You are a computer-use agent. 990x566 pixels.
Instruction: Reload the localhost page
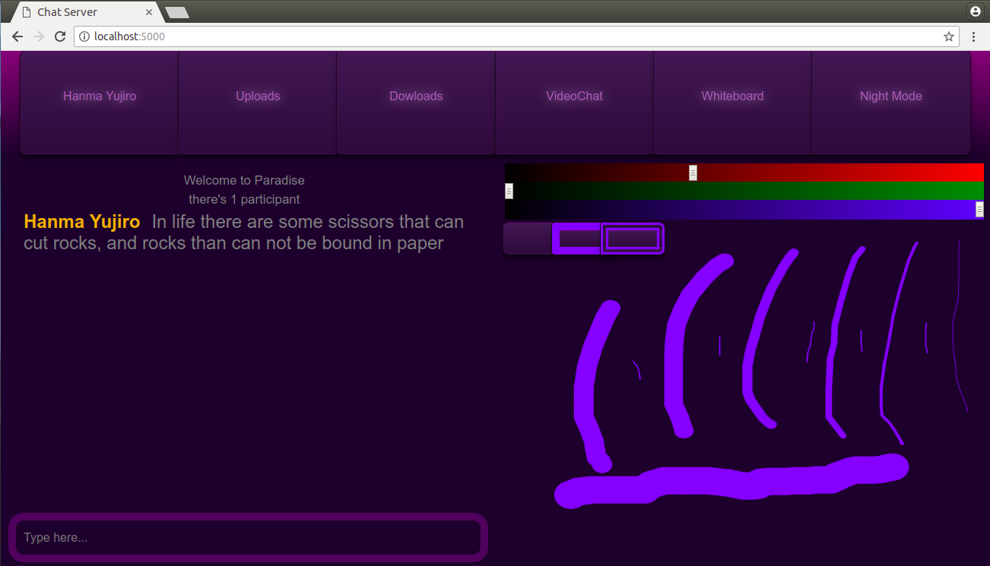(60, 36)
